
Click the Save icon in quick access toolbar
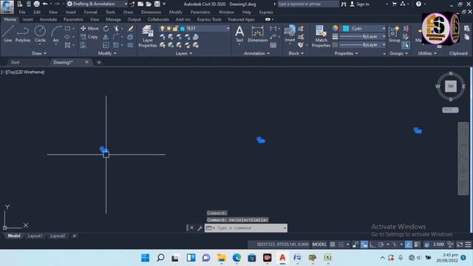(157, 4)
